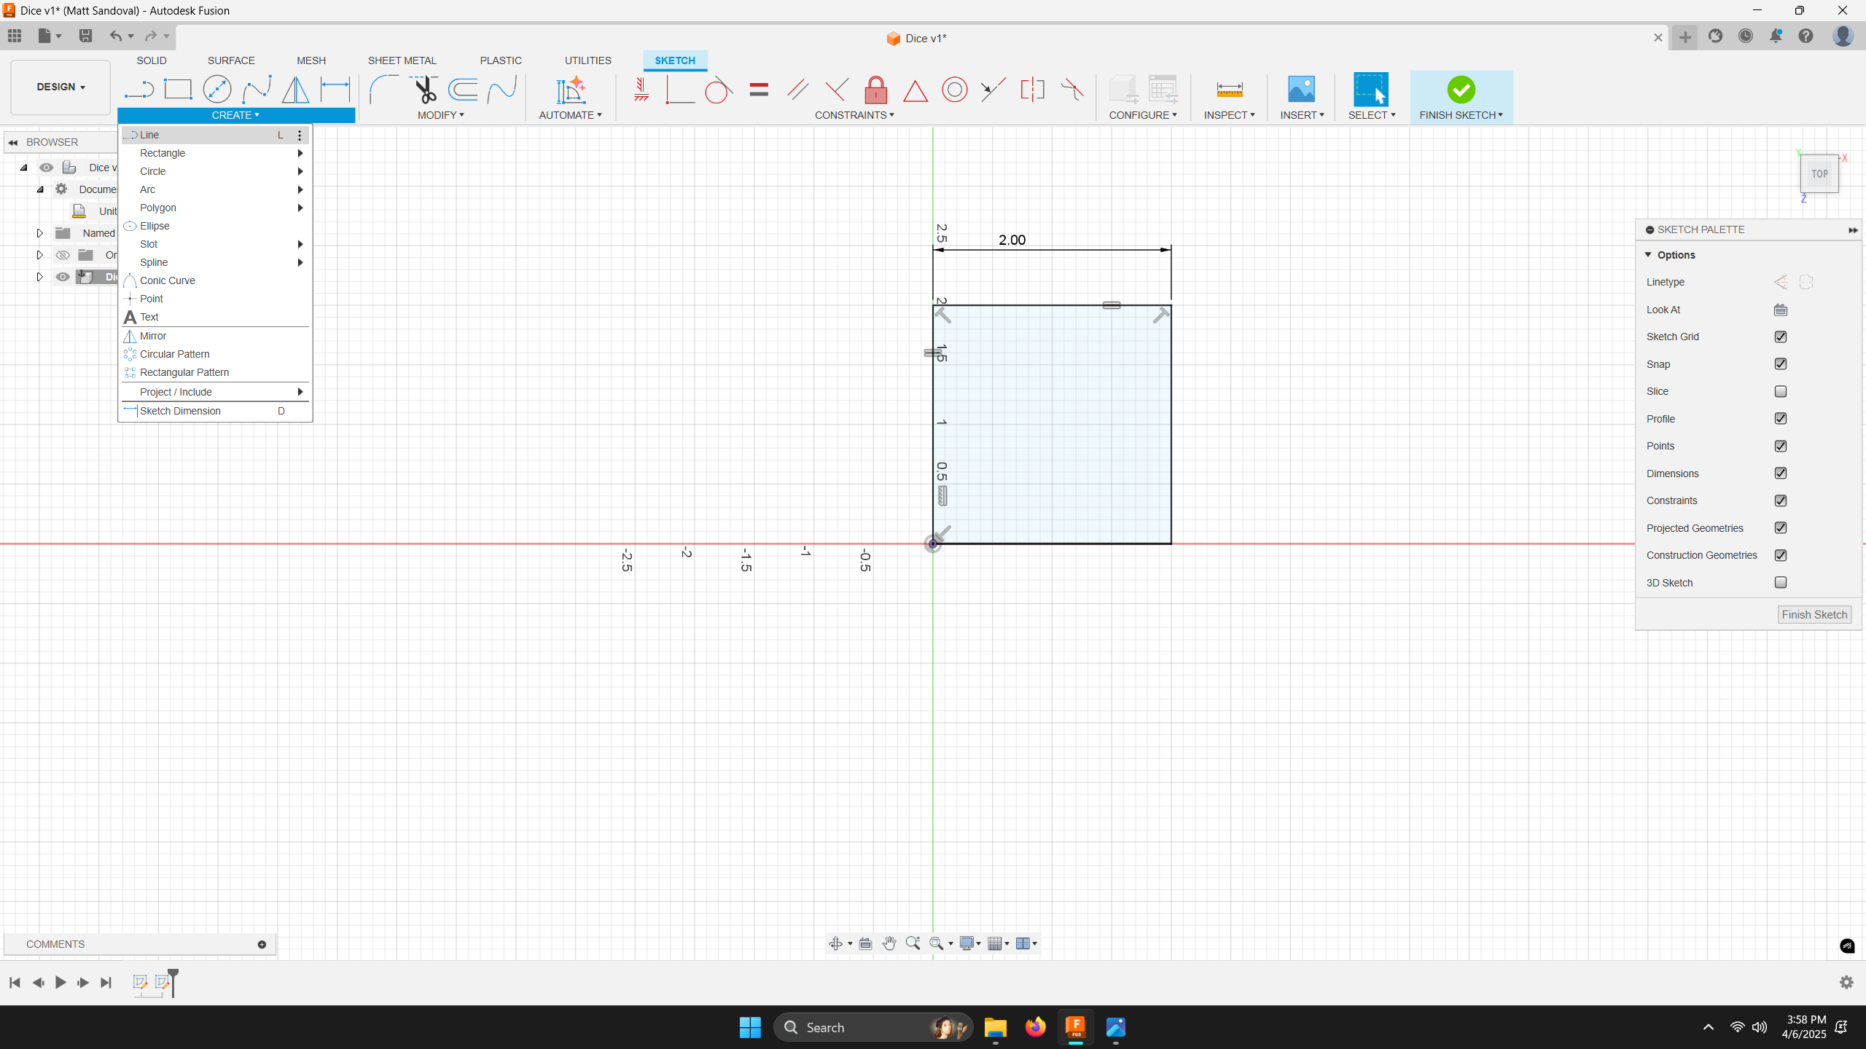Open the Polygon submenu in Create menu
The width and height of the screenshot is (1866, 1049).
pos(215,208)
